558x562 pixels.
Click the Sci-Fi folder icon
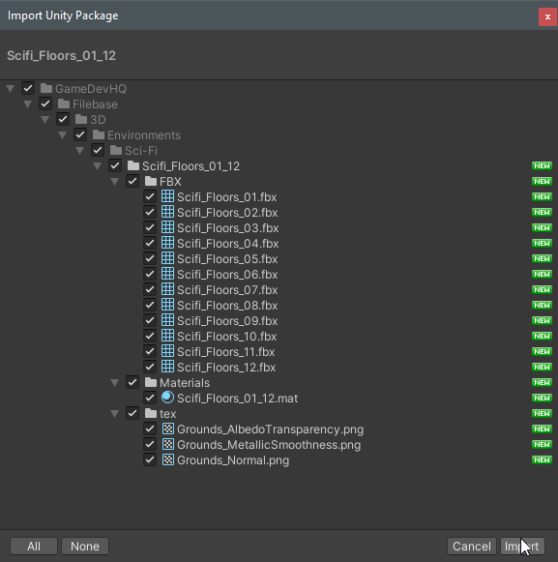116,150
